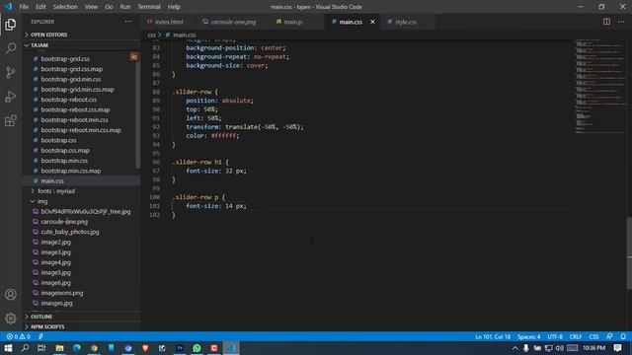Screen dimensions: 632x355
Task: Change encoding via UTF-8 status item
Action: (555, 336)
